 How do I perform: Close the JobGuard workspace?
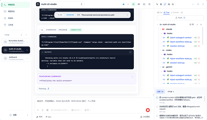click(27, 58)
